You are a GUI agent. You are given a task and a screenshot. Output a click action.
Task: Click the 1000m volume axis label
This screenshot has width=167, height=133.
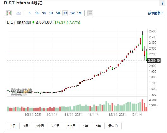pos(154,105)
